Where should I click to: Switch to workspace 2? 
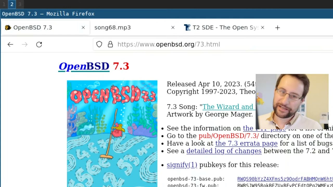coord(12,4)
